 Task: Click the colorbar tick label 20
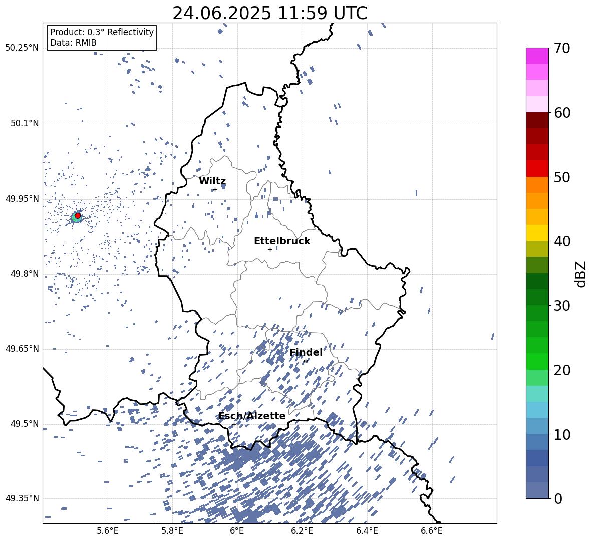[x=562, y=370]
